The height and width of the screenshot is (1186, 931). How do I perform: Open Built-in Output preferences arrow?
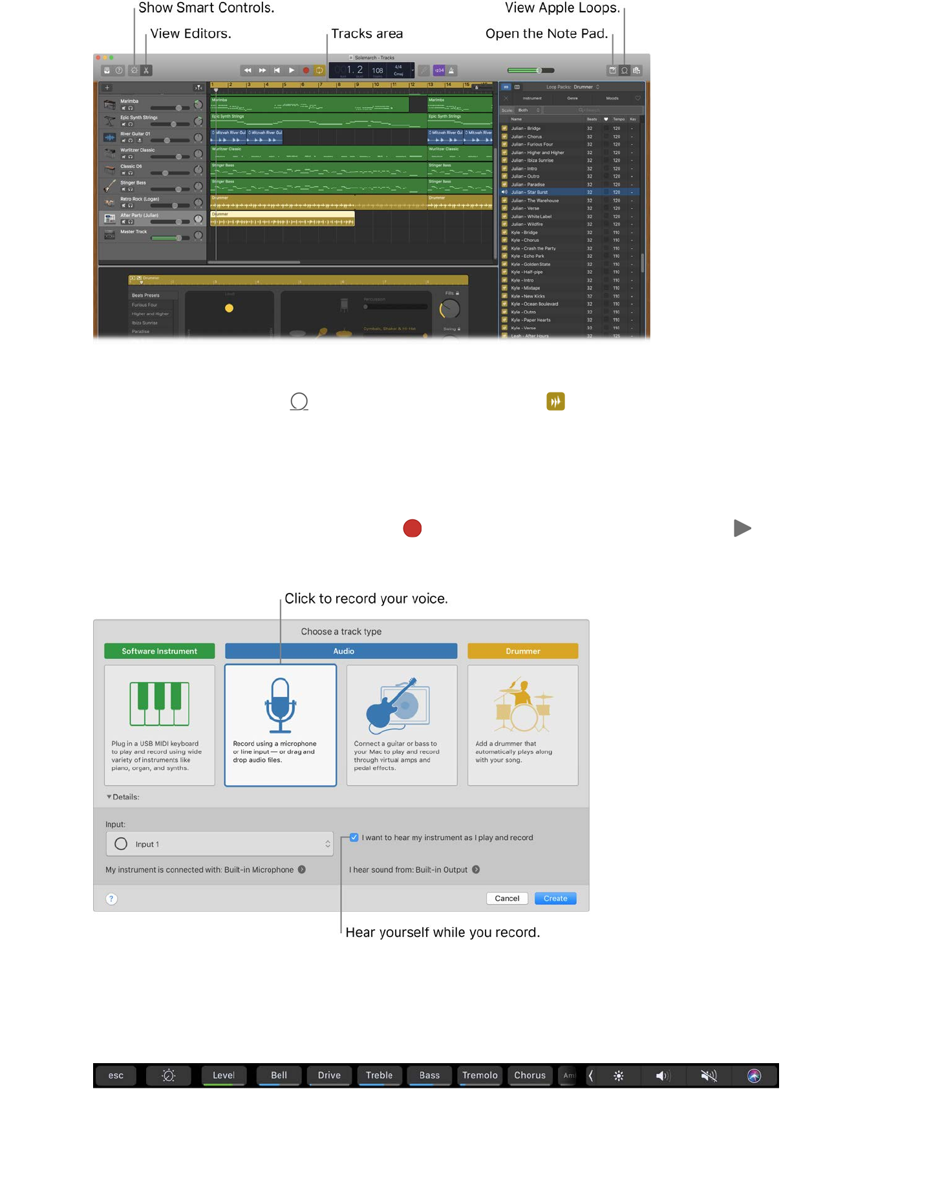click(476, 870)
